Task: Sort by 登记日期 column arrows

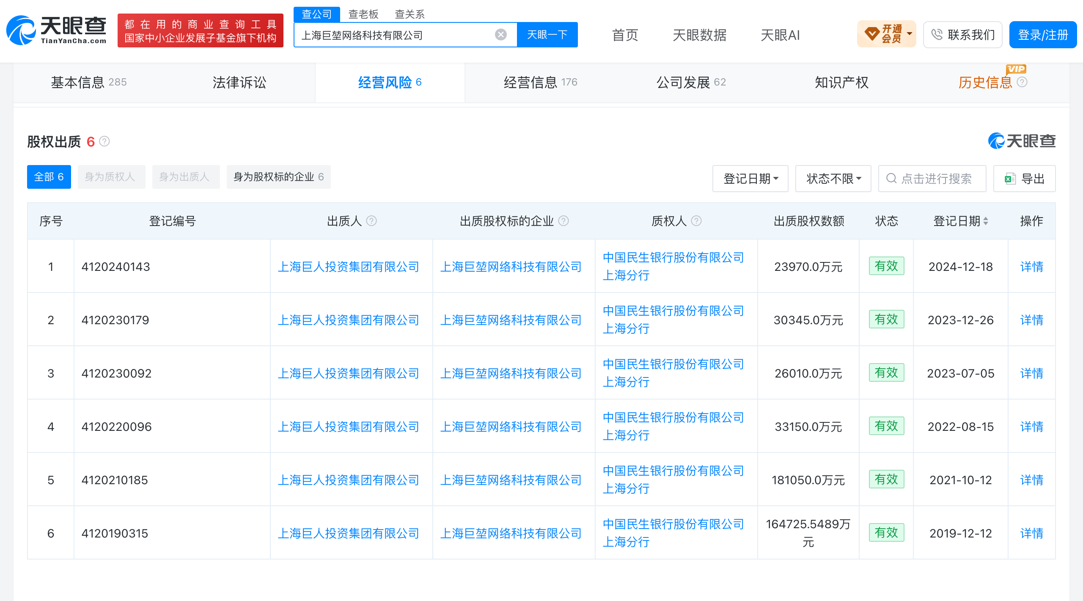Action: pyautogui.click(x=986, y=221)
